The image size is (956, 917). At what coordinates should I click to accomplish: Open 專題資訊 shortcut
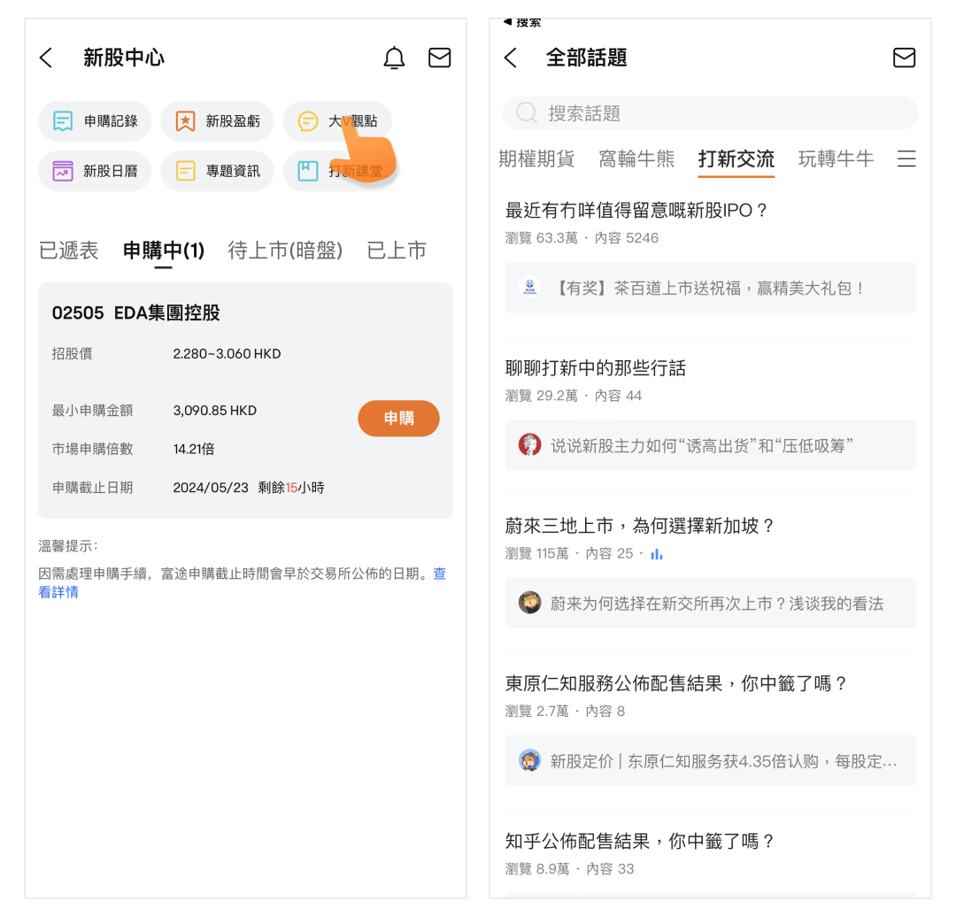217,172
